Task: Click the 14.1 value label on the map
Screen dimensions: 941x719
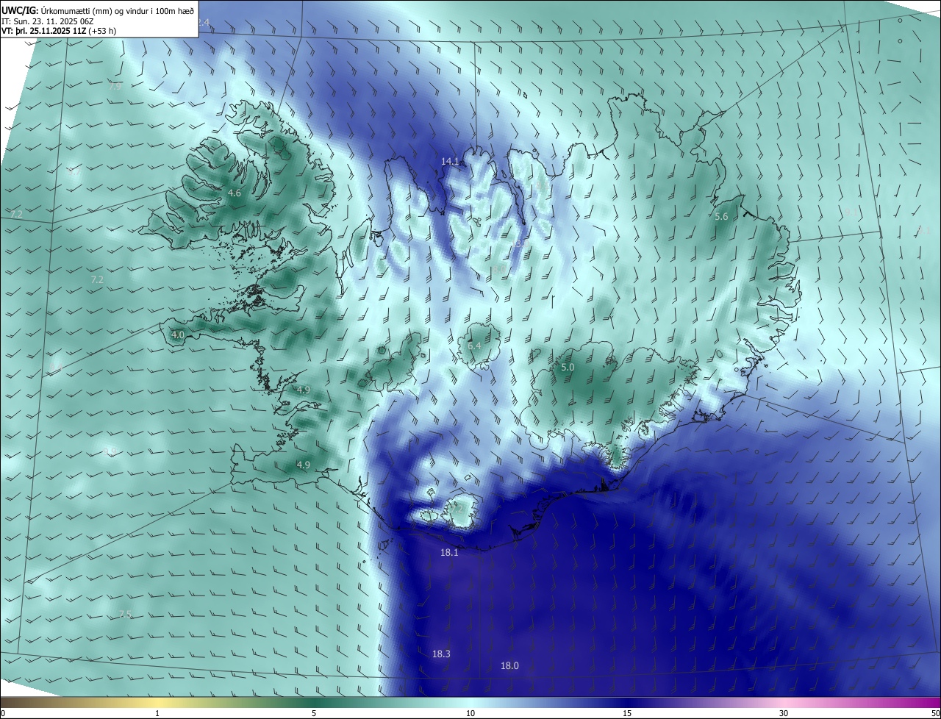Action: coord(450,161)
